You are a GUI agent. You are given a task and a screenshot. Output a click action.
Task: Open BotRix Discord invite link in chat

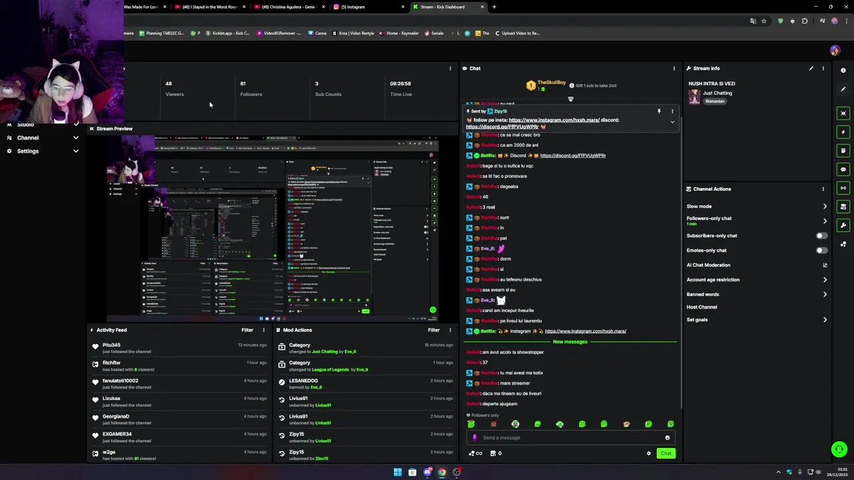(573, 155)
